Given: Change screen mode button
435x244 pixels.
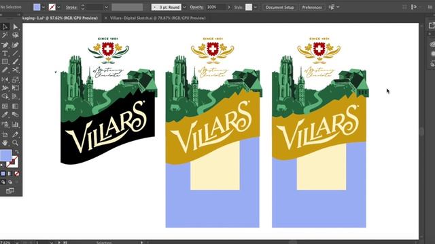Looking at the screenshot, I should (x=10, y=190).
